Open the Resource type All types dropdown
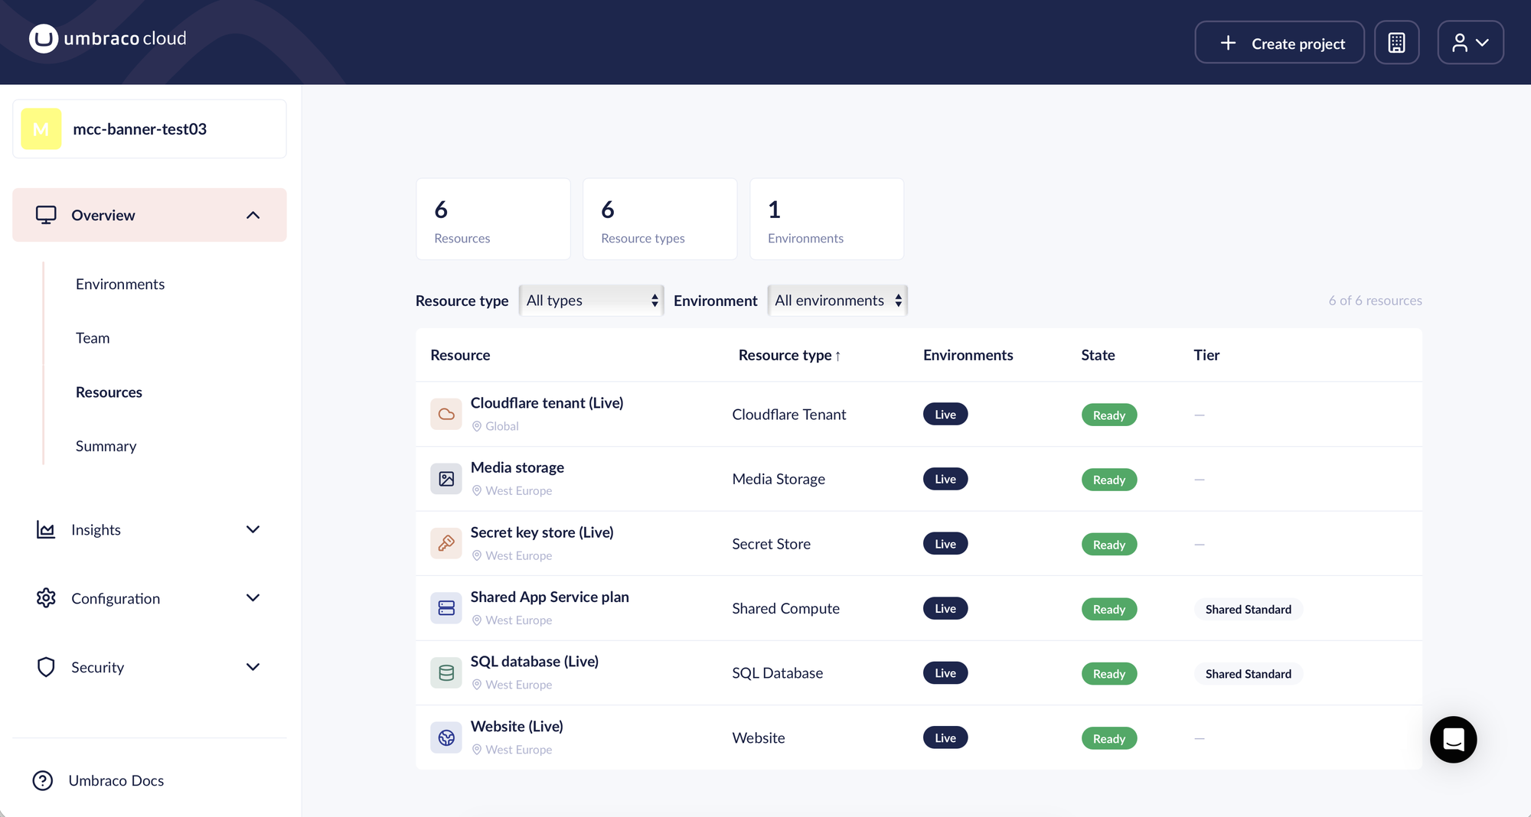Screen dimensions: 1531x817 coord(592,301)
